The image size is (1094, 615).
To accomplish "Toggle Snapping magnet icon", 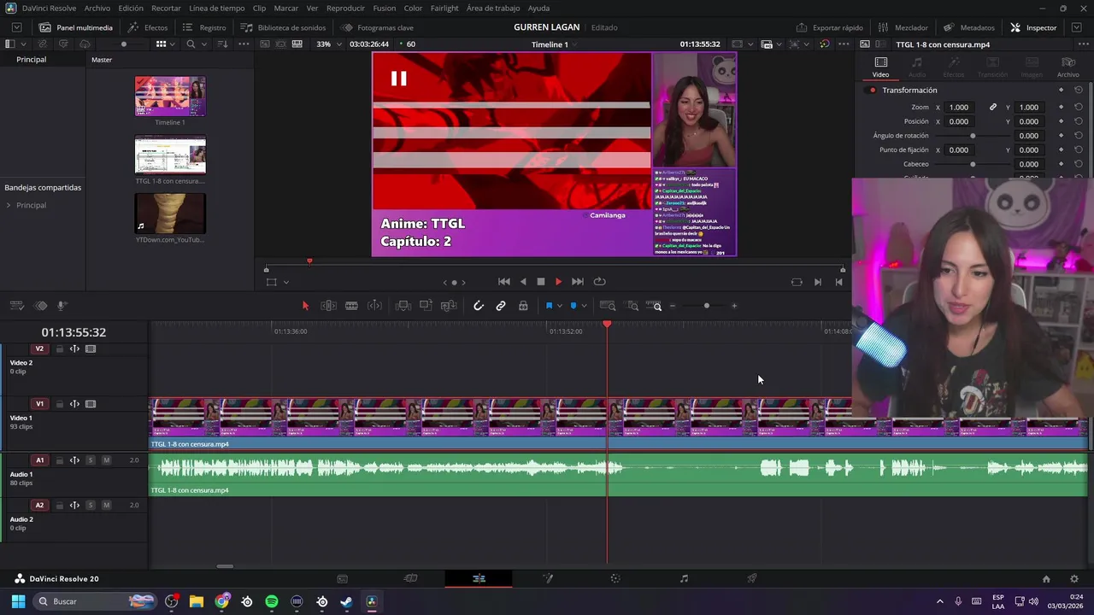I will 479,306.
